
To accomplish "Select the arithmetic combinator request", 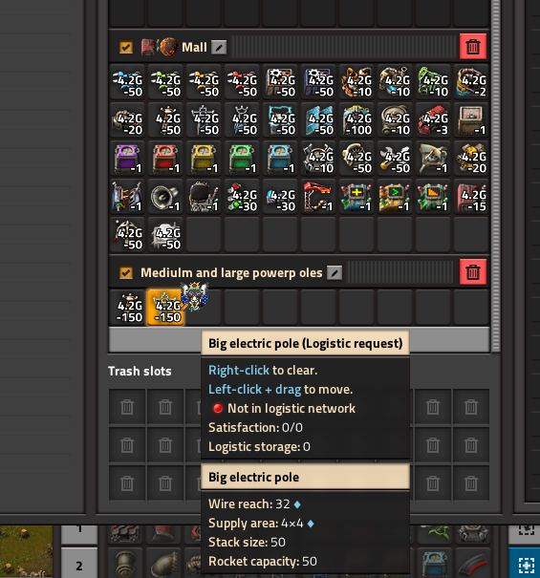I will tap(357, 197).
